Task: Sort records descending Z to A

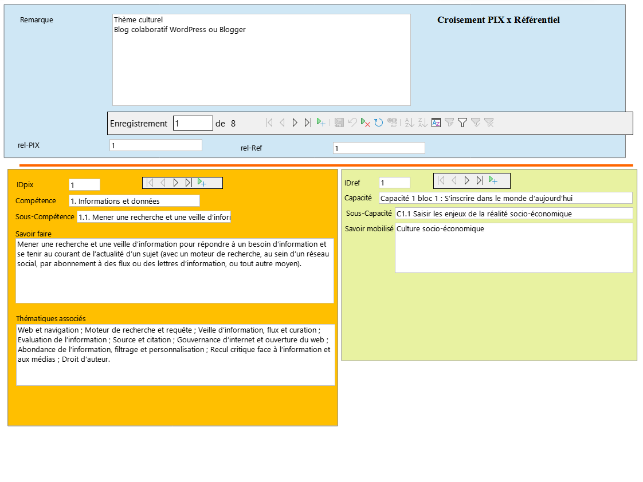Action: point(423,123)
